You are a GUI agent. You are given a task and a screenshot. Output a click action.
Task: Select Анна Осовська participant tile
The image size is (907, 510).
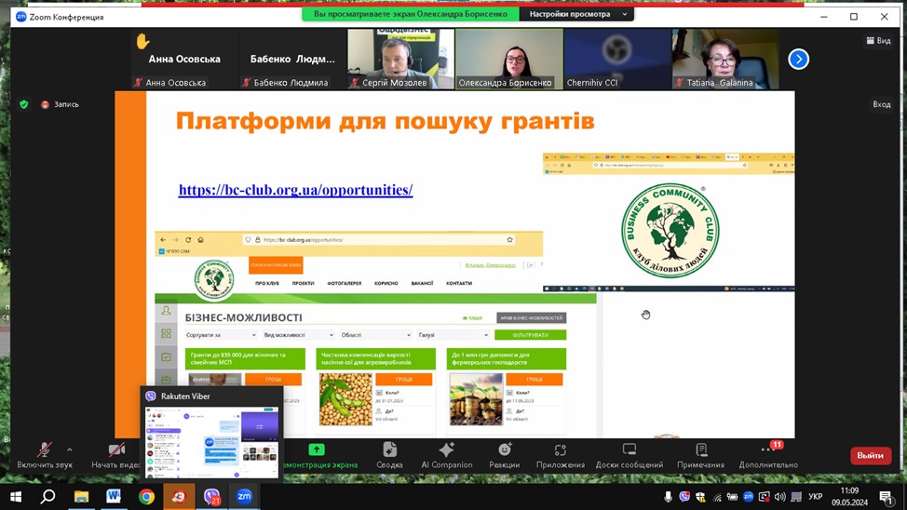(x=184, y=59)
